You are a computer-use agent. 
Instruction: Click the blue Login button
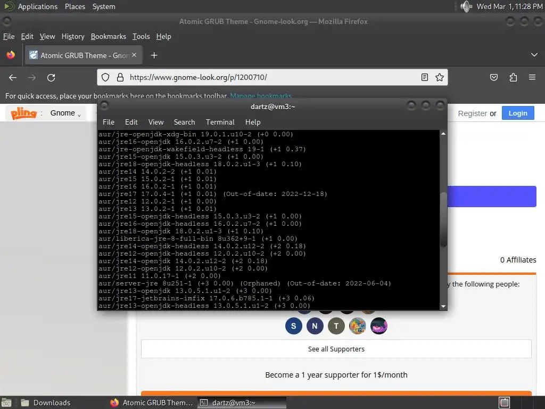(518, 113)
